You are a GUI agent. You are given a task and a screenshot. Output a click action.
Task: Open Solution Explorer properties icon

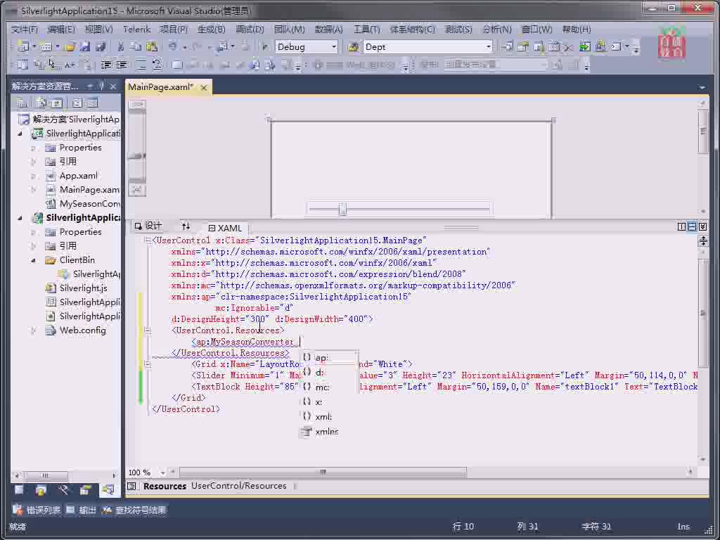[22, 103]
